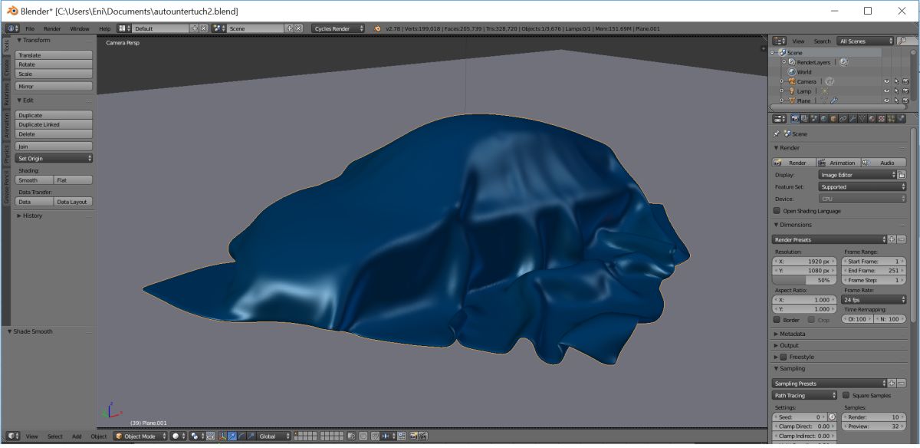Toggle Camera visibility eye in outliner
This screenshot has width=920, height=448.
[x=887, y=81]
